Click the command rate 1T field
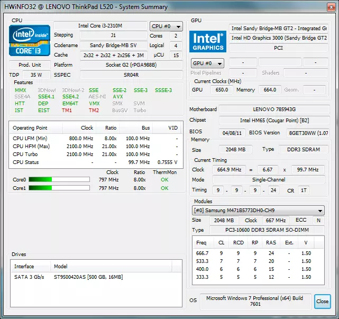 point(304,190)
